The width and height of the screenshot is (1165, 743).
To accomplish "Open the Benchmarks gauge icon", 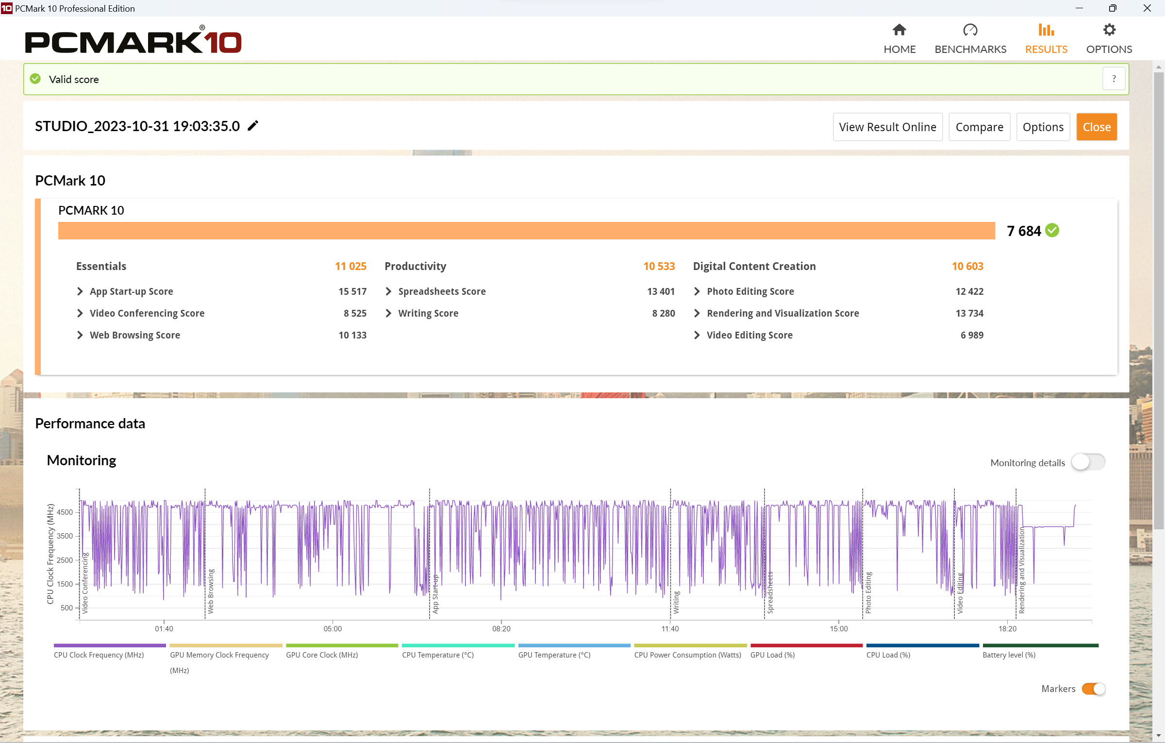I will coord(970,30).
